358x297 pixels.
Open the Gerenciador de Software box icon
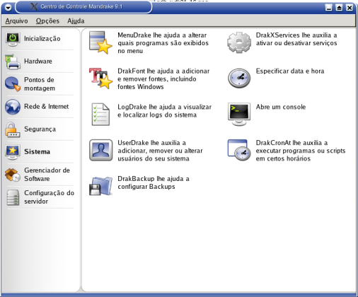pyautogui.click(x=13, y=175)
